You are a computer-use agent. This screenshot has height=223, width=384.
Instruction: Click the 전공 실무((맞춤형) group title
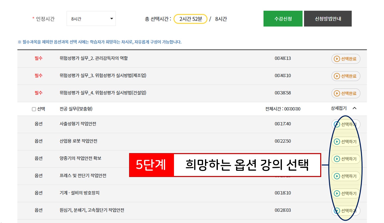pos(76,109)
